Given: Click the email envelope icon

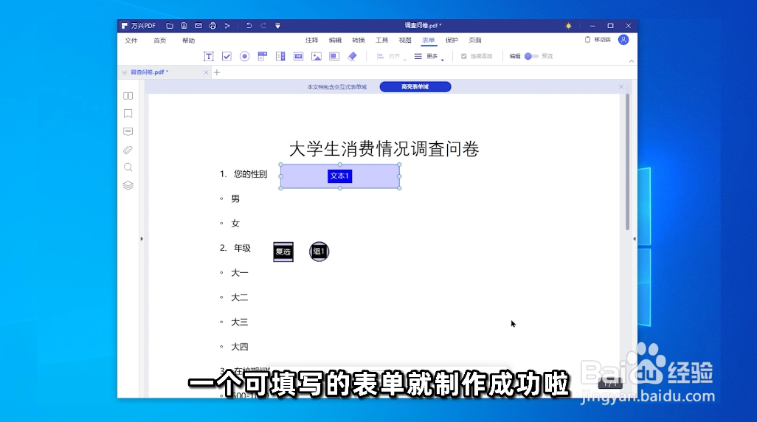Looking at the screenshot, I should pos(198,26).
